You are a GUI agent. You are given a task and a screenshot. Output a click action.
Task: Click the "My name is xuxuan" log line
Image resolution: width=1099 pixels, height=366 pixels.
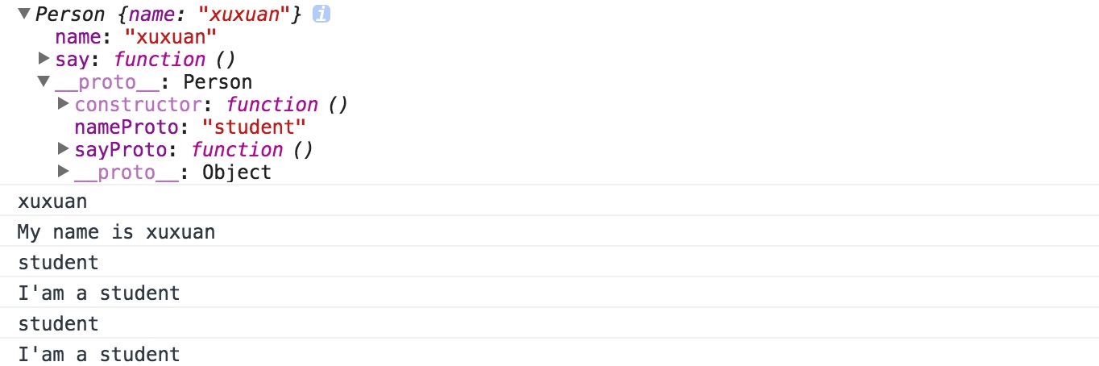click(549, 231)
